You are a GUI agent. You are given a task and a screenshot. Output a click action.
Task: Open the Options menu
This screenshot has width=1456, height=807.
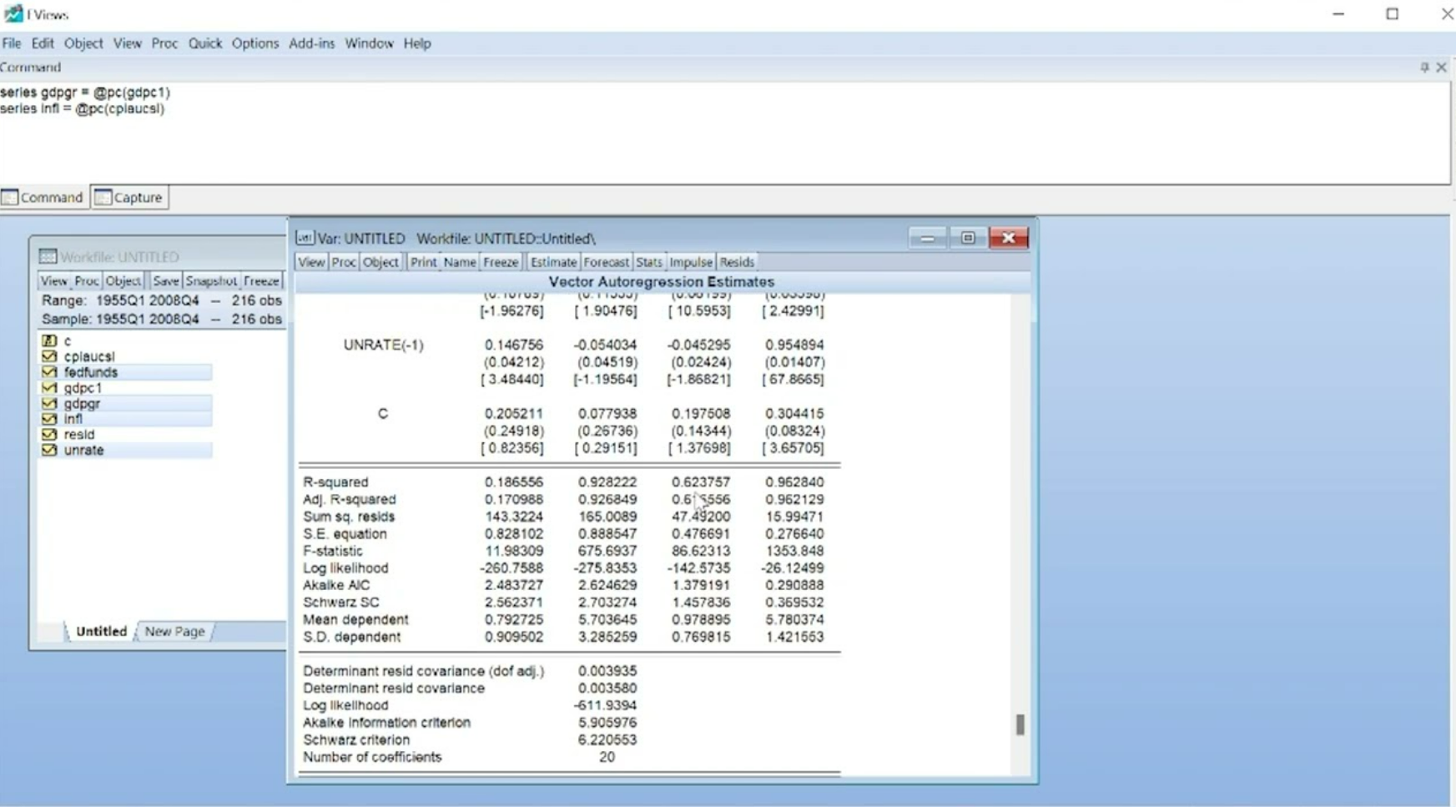click(255, 43)
